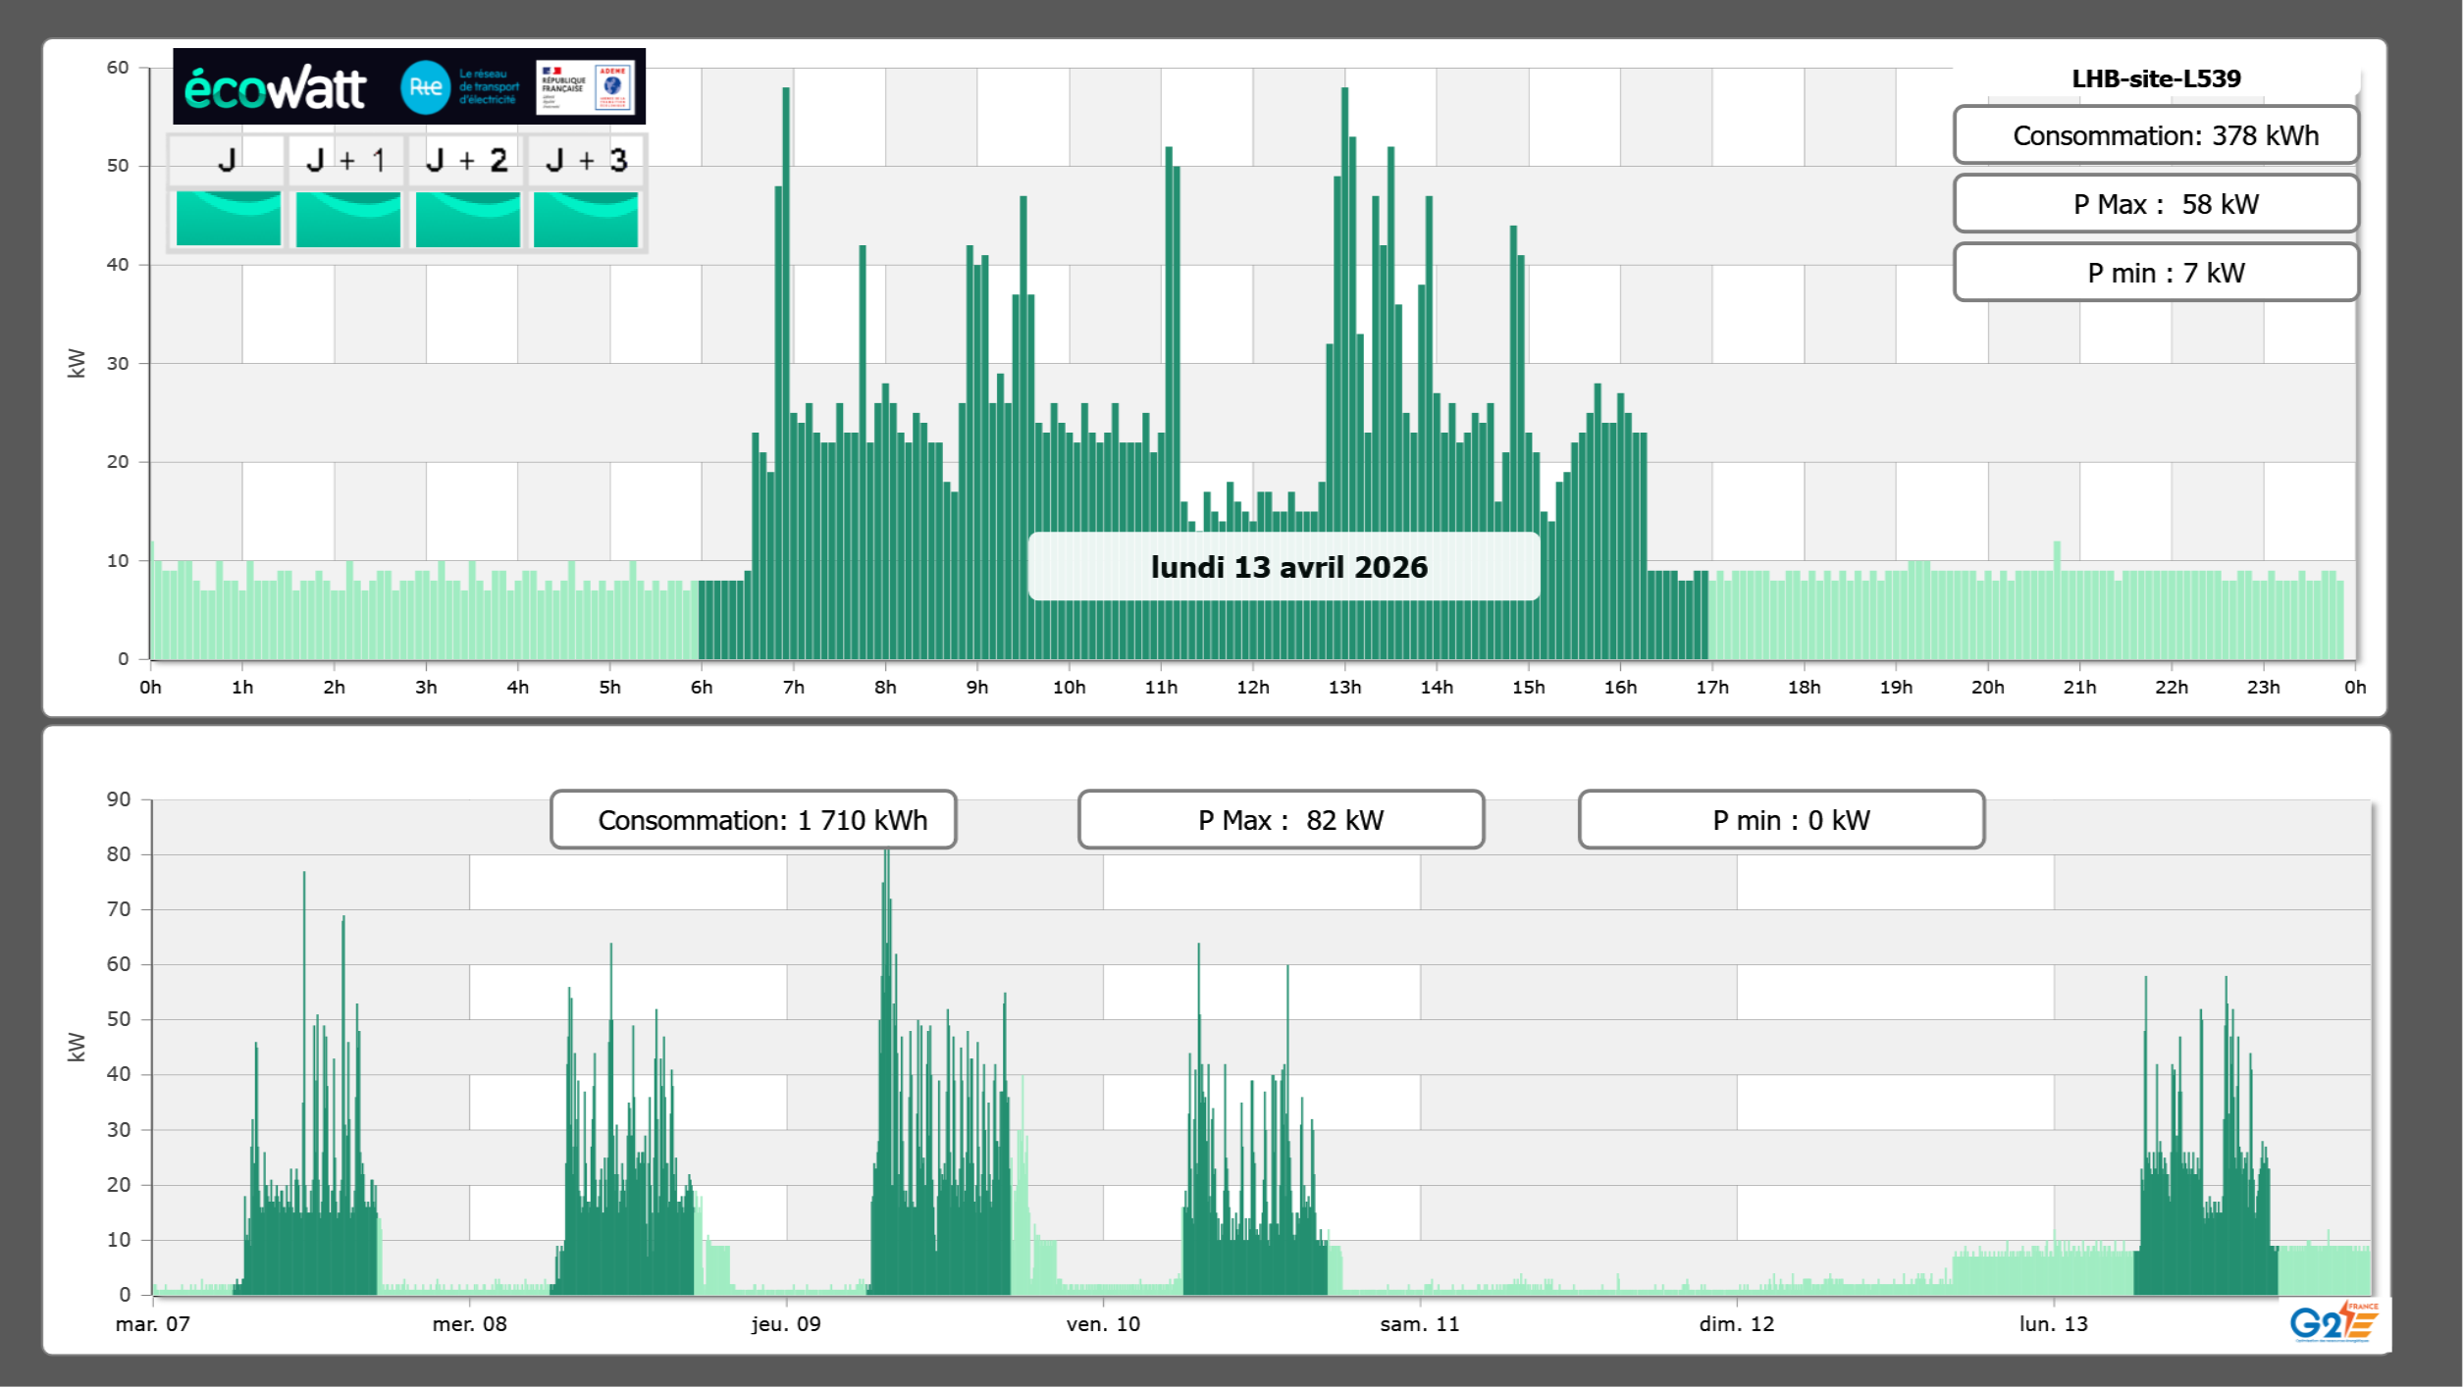The height and width of the screenshot is (1388, 2464).
Task: Click the Consommation: 1 710 kWh box
Action: pyautogui.click(x=753, y=820)
